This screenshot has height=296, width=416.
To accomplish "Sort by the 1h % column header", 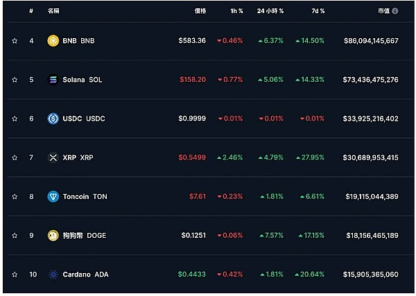I will (236, 12).
